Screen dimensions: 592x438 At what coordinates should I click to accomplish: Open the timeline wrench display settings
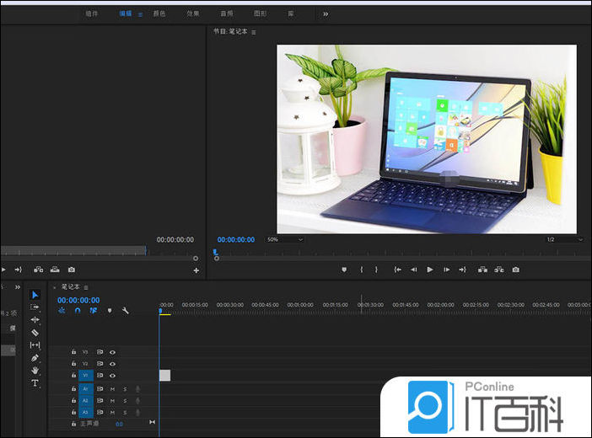coord(126,311)
